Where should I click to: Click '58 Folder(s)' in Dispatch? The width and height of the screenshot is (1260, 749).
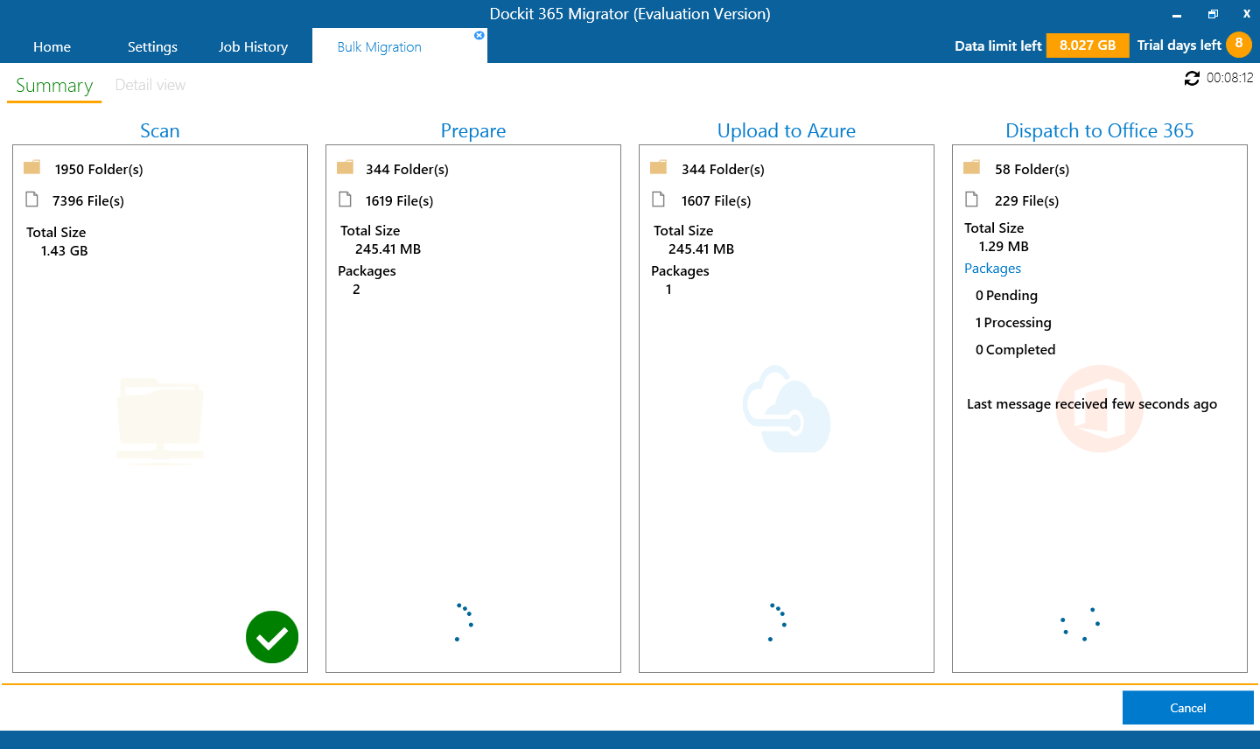point(1032,169)
